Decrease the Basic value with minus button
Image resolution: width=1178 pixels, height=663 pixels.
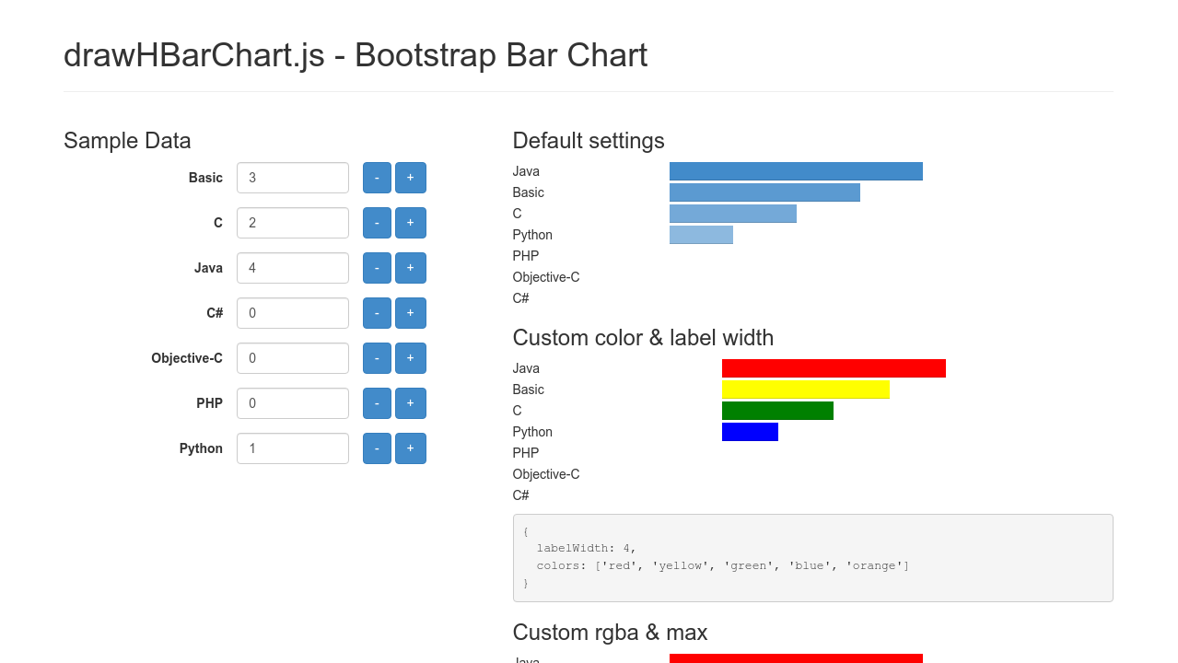(x=377, y=178)
